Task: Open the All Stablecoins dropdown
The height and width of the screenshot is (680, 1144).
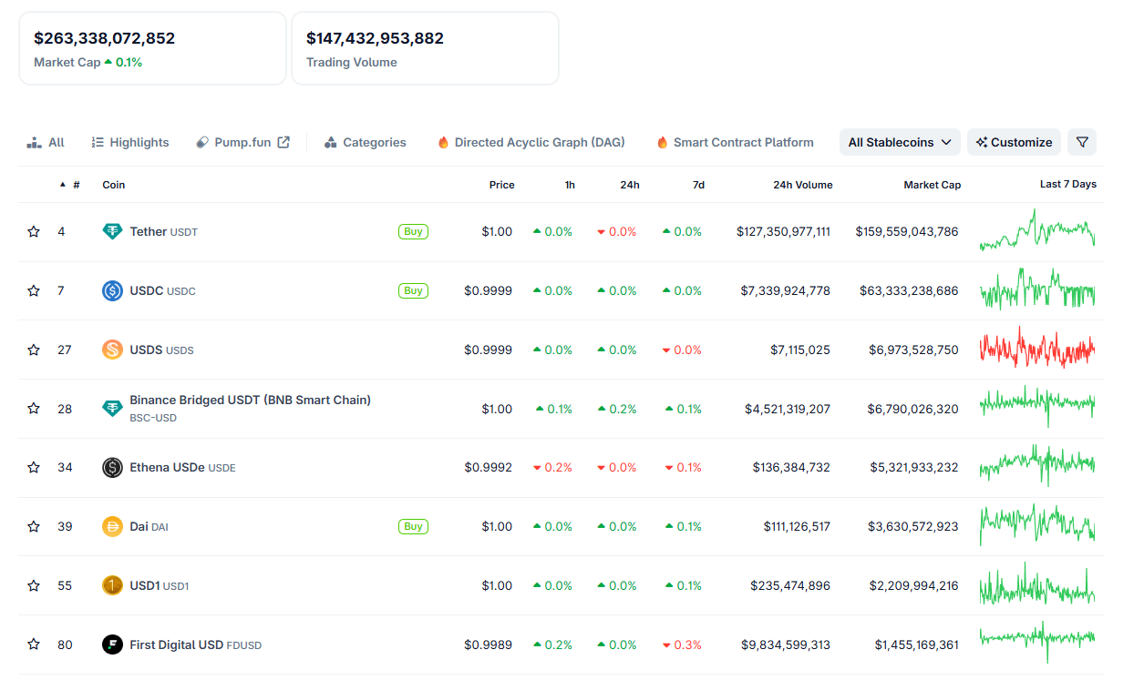Action: point(900,142)
